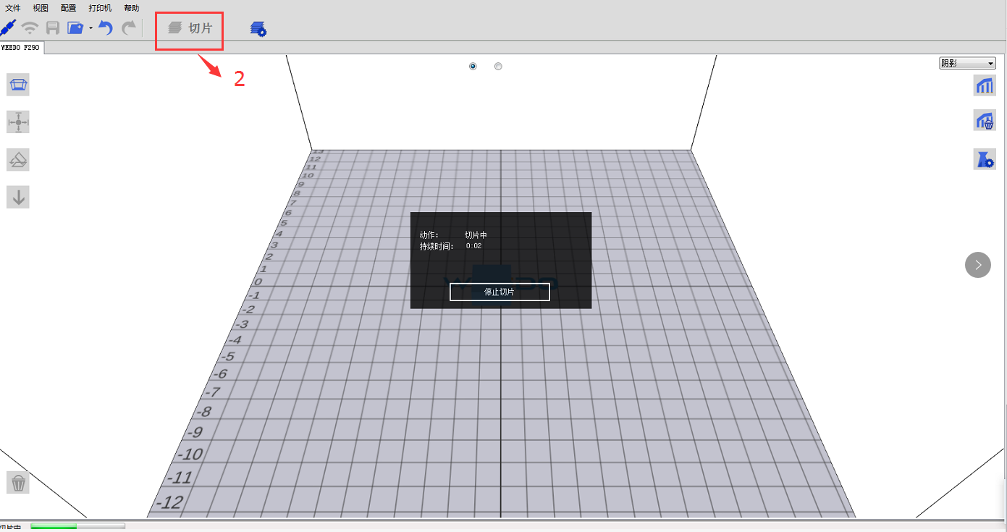Click the WiFi connection icon
The height and width of the screenshot is (532, 1007).
click(30, 28)
